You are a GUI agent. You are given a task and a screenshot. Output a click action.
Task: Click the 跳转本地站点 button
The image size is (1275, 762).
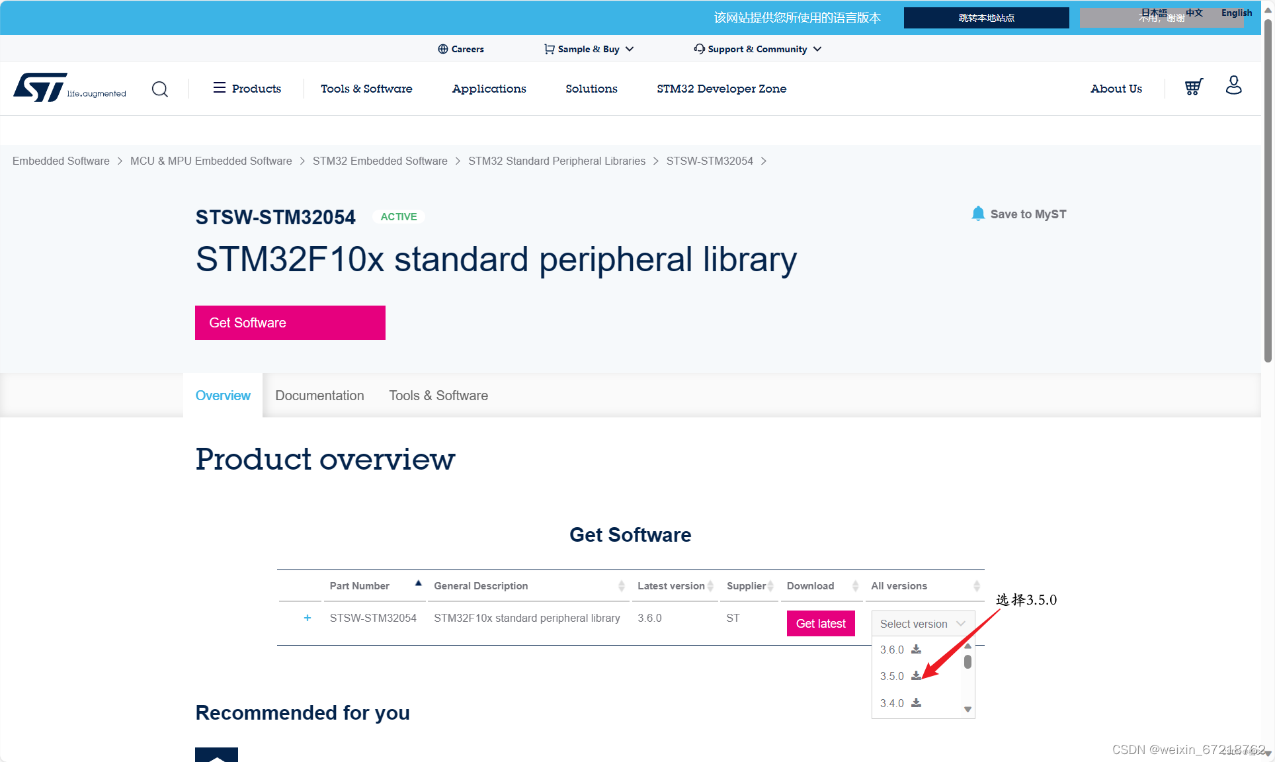987,18
